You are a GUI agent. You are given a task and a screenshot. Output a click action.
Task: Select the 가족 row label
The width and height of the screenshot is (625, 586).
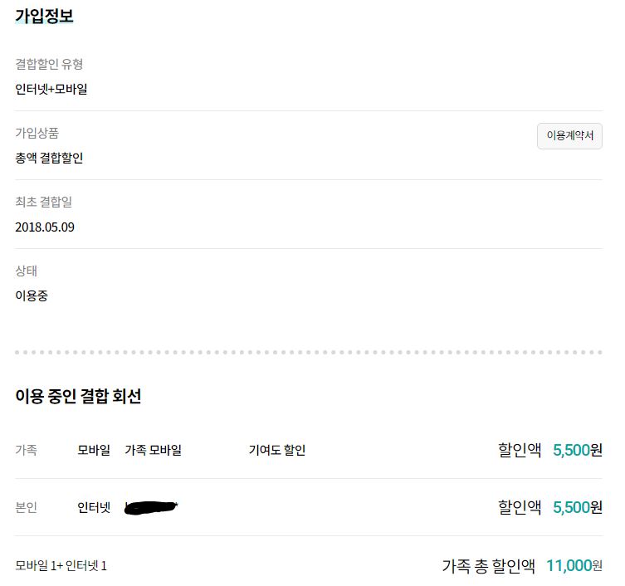[x=26, y=451]
